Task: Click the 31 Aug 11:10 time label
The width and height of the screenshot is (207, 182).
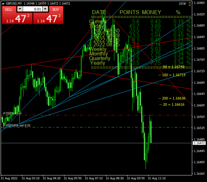Action: pyautogui.click(x=157, y=178)
